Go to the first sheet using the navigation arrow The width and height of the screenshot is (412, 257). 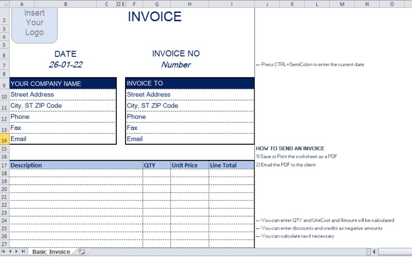click(x=3, y=251)
